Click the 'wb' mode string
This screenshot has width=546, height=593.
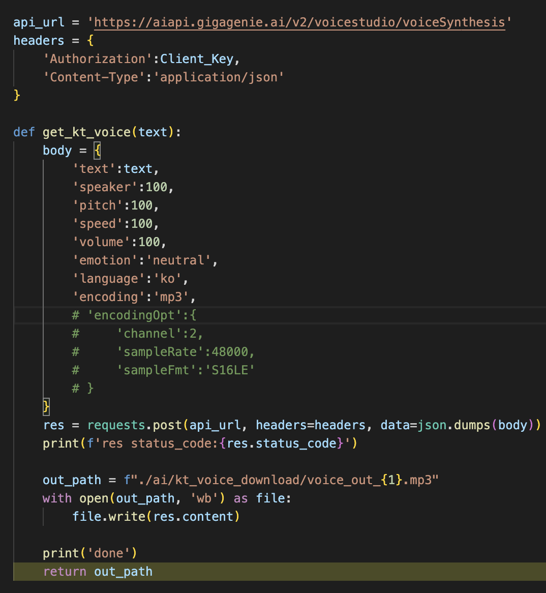point(204,498)
